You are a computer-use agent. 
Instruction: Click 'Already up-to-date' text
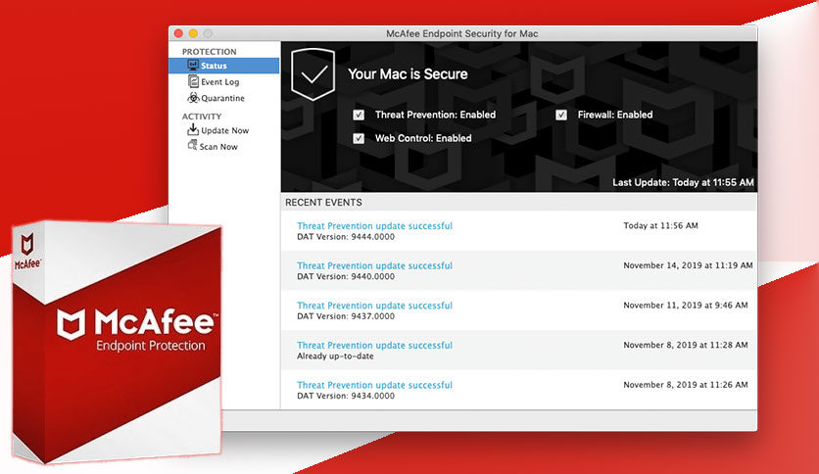335,356
